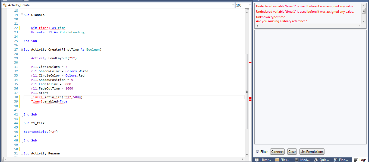Collapse the Activity_Create sub using its minus box
This screenshot has width=369, height=162.
(x=22, y=49)
